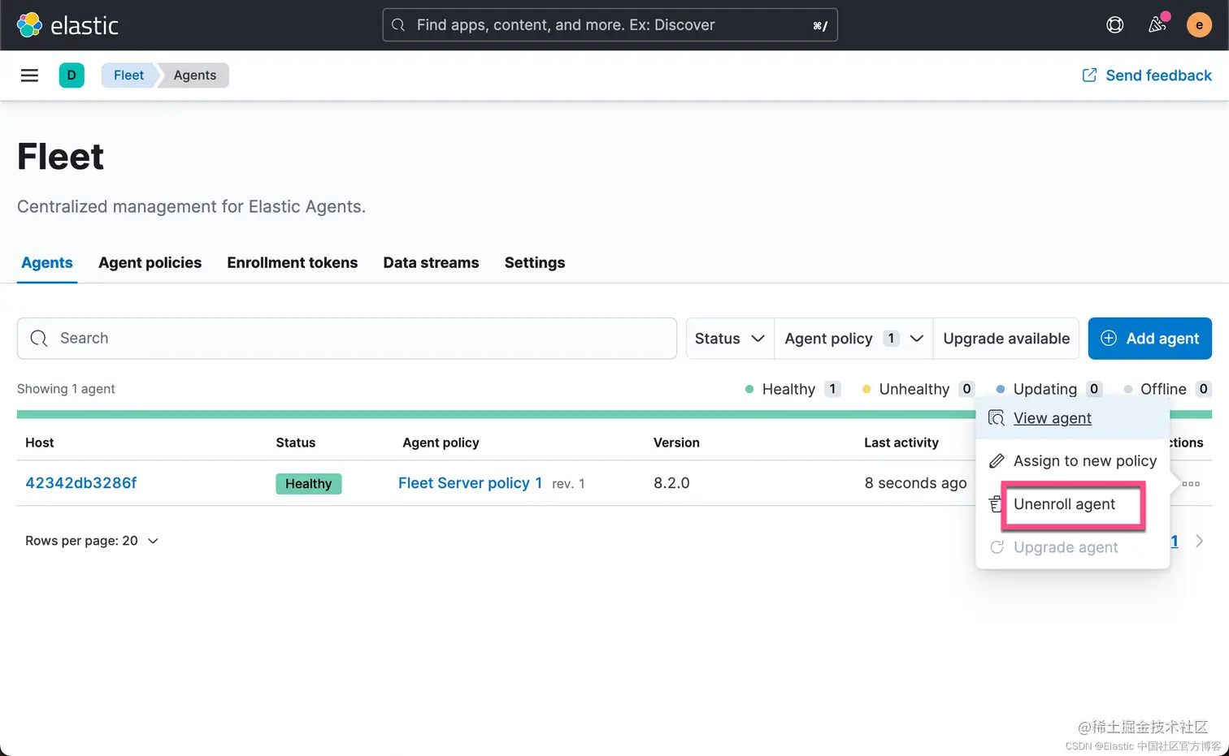Click the magnifier icon in the Fleet search box
This screenshot has width=1229, height=756.
coord(39,339)
